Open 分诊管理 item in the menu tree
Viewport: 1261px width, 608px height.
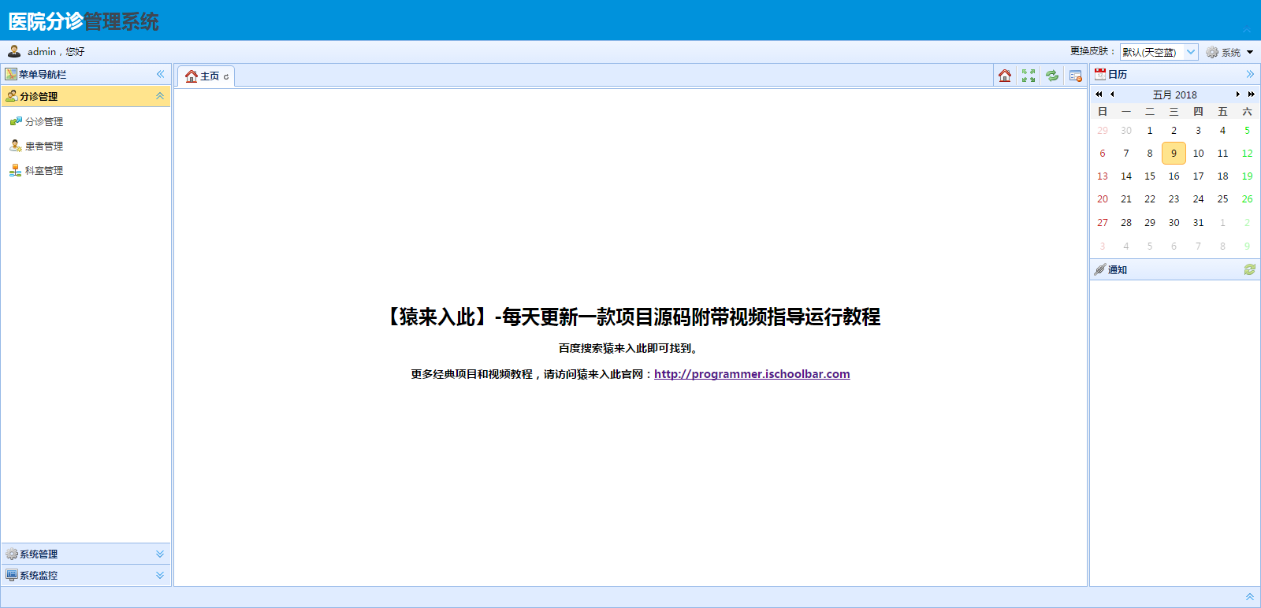(44, 121)
